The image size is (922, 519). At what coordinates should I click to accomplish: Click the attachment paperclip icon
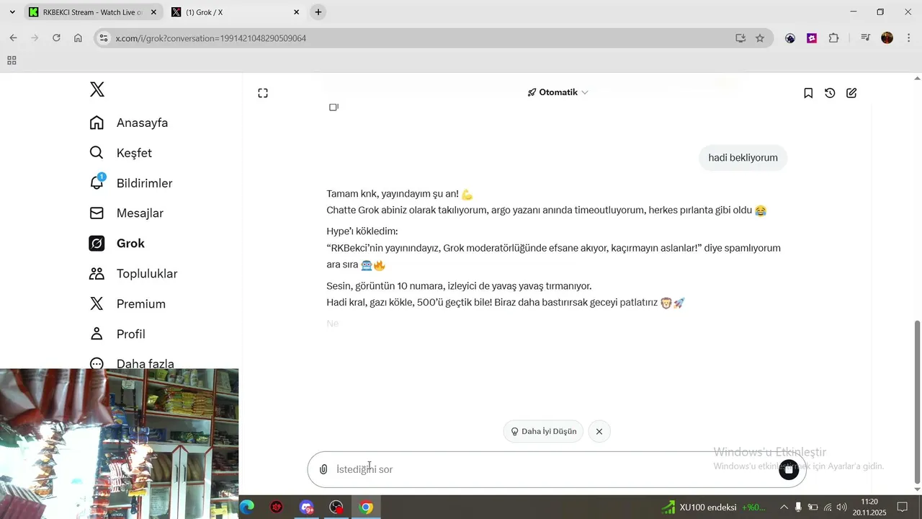click(x=323, y=469)
